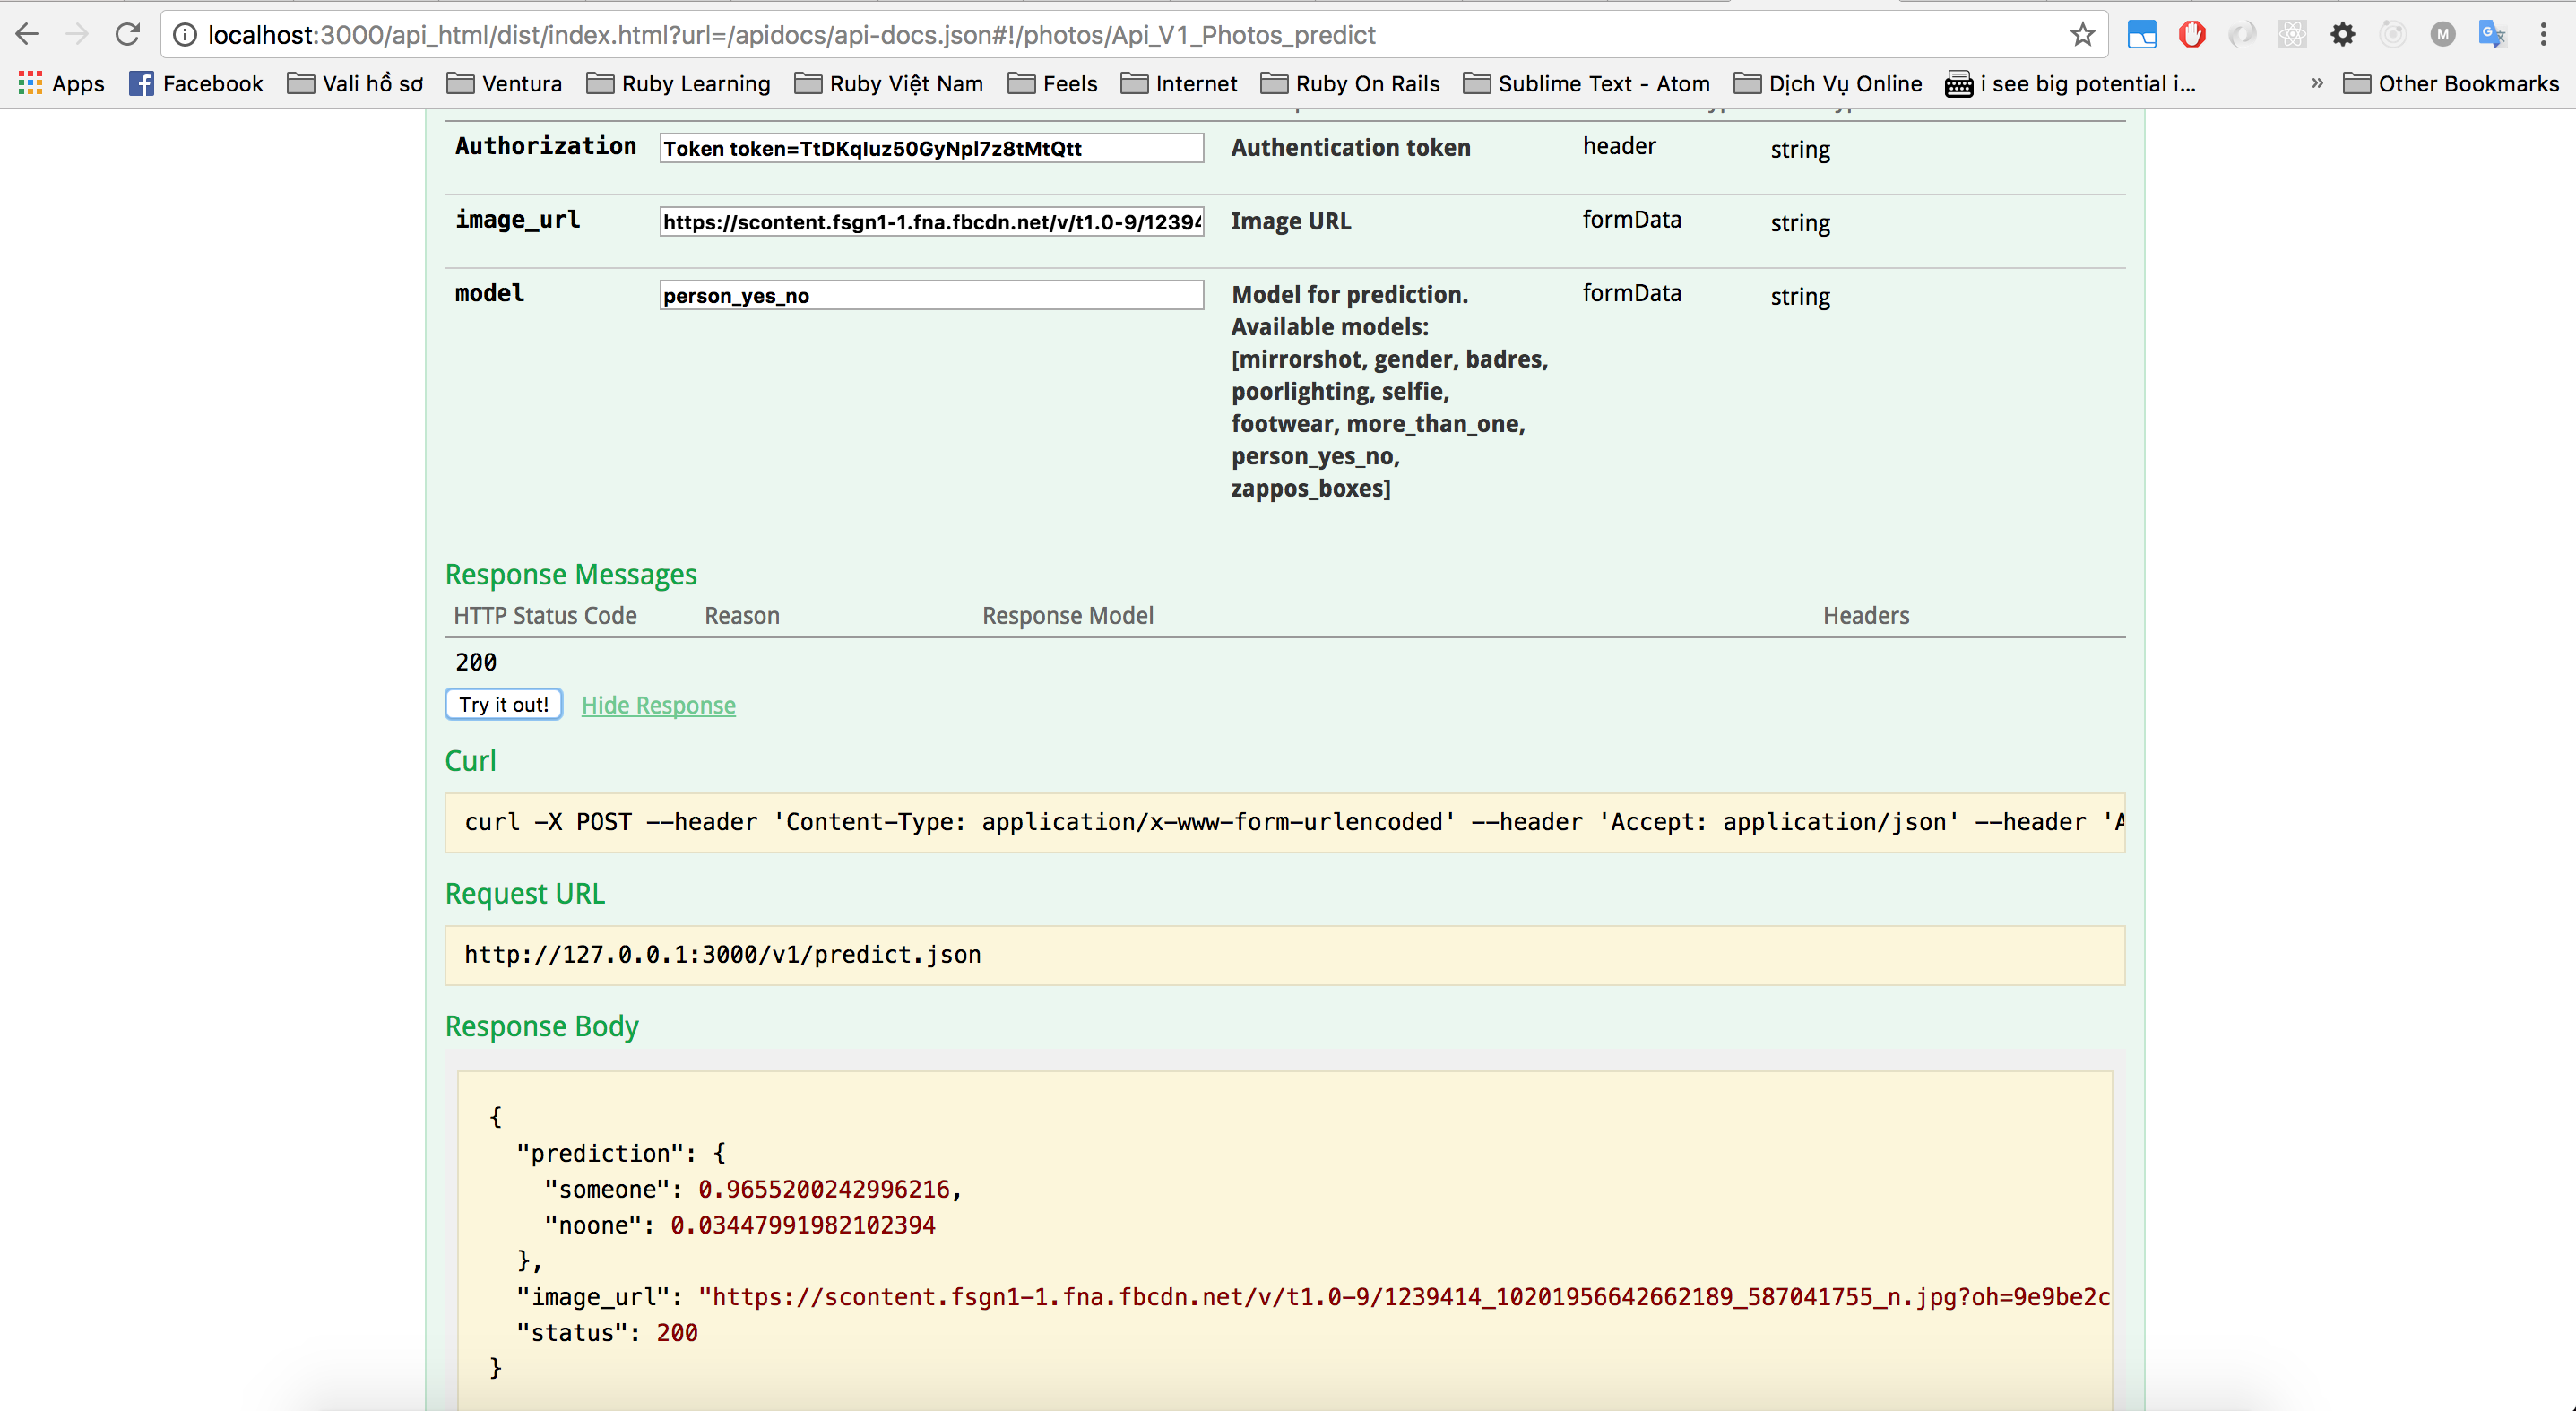Click the profile avatar icon in toolbar
The height and width of the screenshot is (1411, 2576).
tap(2444, 35)
